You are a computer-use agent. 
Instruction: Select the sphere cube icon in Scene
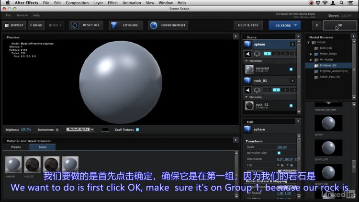click(247, 44)
